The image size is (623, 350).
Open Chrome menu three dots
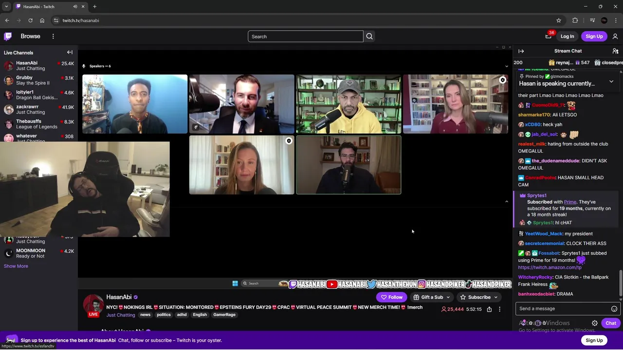tap(616, 20)
